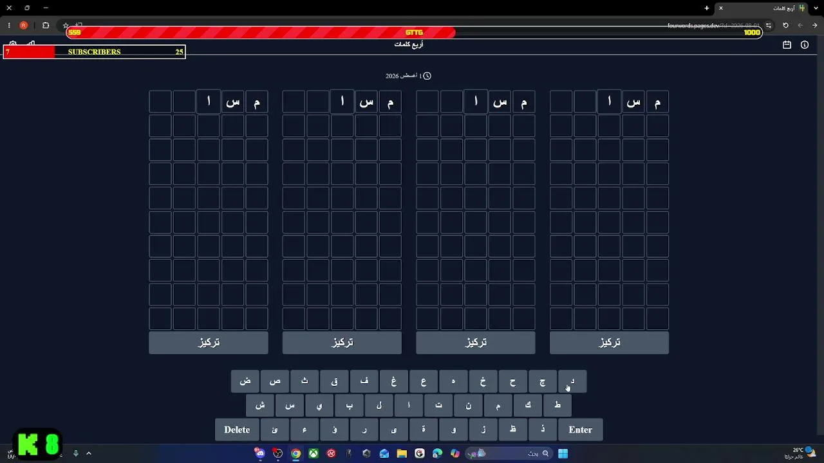The width and height of the screenshot is (824, 463).
Task: Click the clock icon beside the date
Action: tap(427, 76)
